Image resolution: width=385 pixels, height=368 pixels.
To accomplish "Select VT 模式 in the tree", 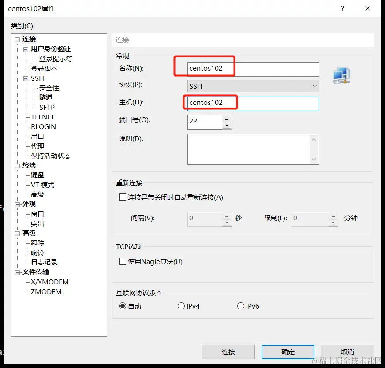I will click(x=42, y=185).
